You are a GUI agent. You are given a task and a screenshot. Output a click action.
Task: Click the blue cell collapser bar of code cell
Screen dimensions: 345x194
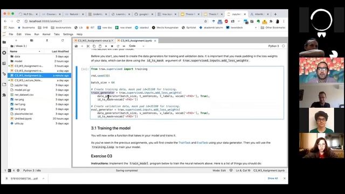pos(77,93)
